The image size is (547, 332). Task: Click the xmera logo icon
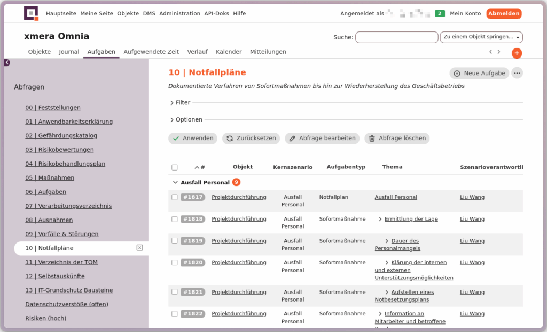32,13
